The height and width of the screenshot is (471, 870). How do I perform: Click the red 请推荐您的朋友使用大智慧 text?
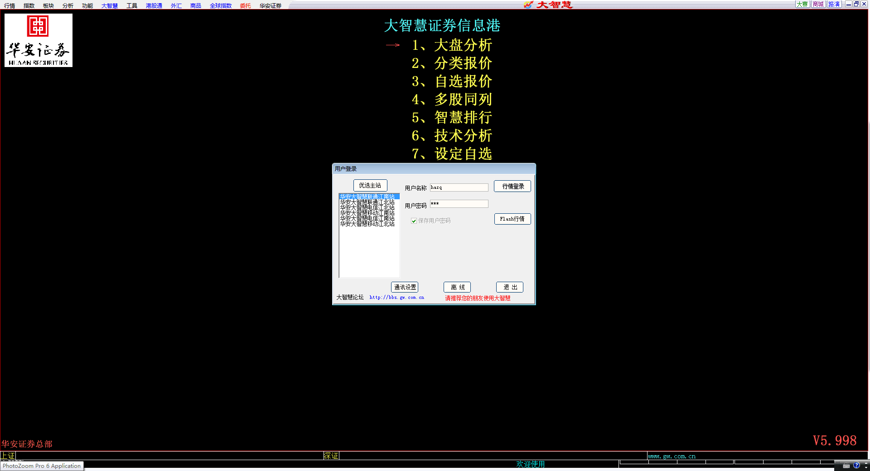pos(478,298)
